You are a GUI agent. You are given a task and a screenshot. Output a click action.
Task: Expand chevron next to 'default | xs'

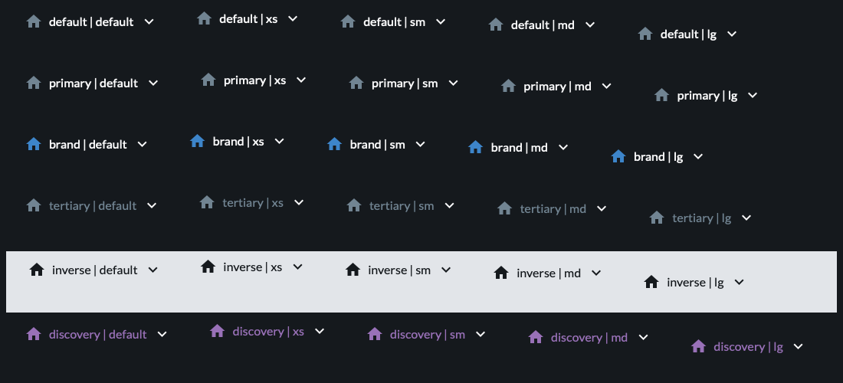pos(293,18)
